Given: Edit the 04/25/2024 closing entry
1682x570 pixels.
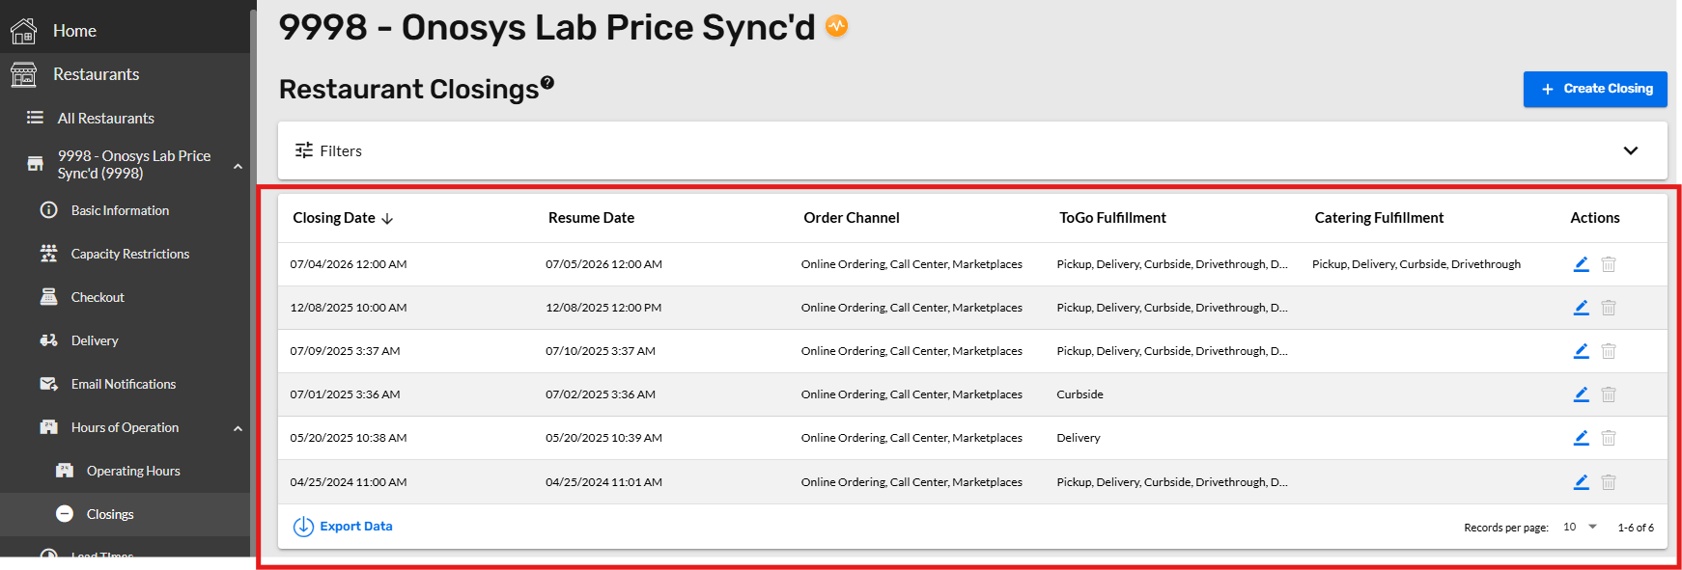Looking at the screenshot, I should tap(1581, 482).
